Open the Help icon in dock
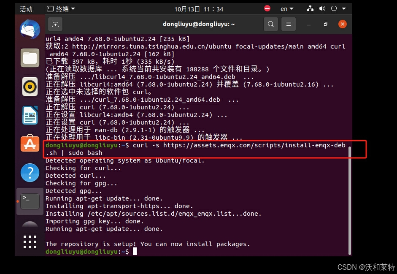This screenshot has width=397, height=274. point(30,173)
